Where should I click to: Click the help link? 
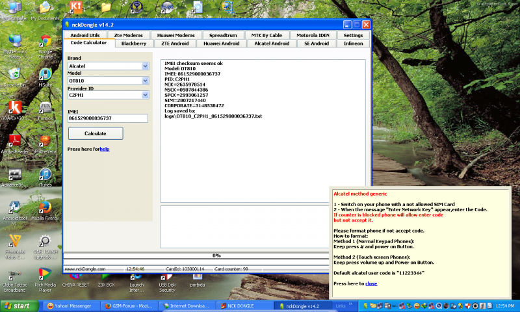(104, 149)
